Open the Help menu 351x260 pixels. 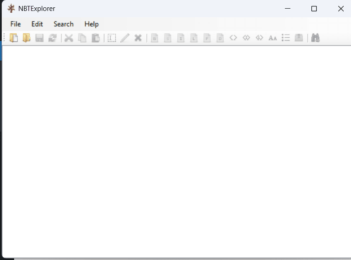pos(91,24)
